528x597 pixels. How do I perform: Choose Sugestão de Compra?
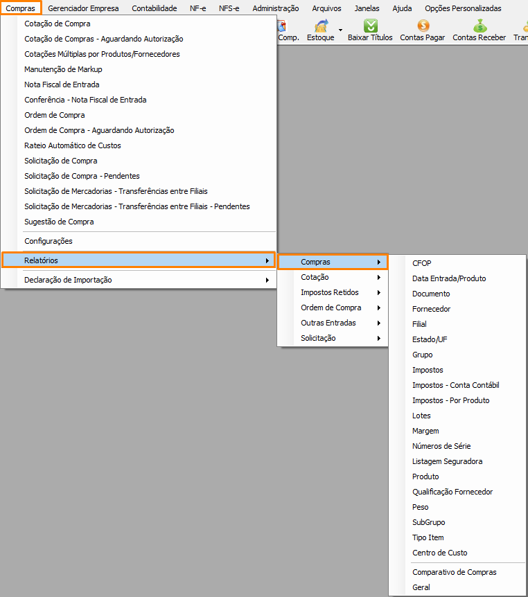tap(139, 222)
